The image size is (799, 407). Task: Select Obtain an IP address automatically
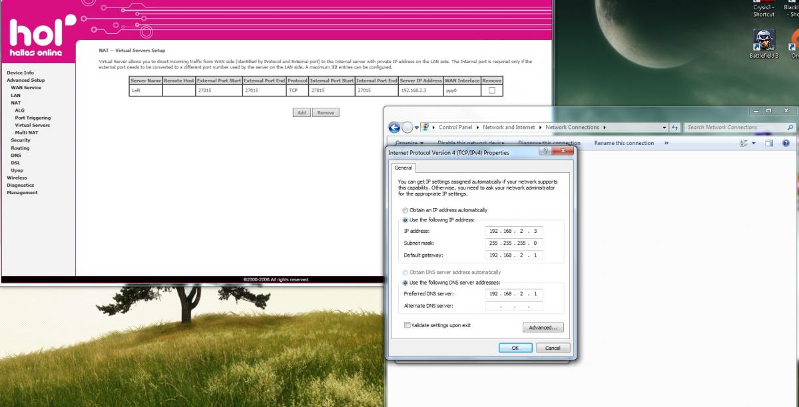(405, 210)
